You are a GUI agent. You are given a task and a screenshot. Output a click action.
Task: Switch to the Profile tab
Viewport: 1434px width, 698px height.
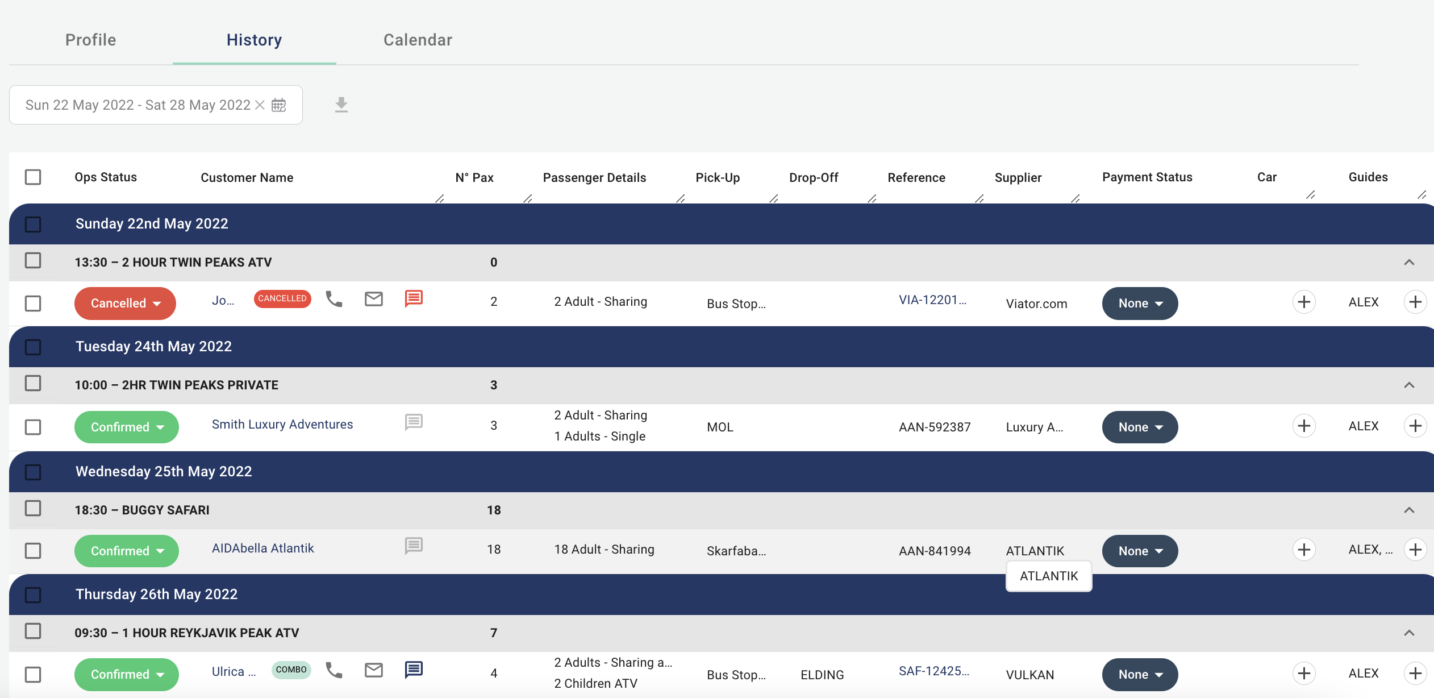pyautogui.click(x=91, y=40)
